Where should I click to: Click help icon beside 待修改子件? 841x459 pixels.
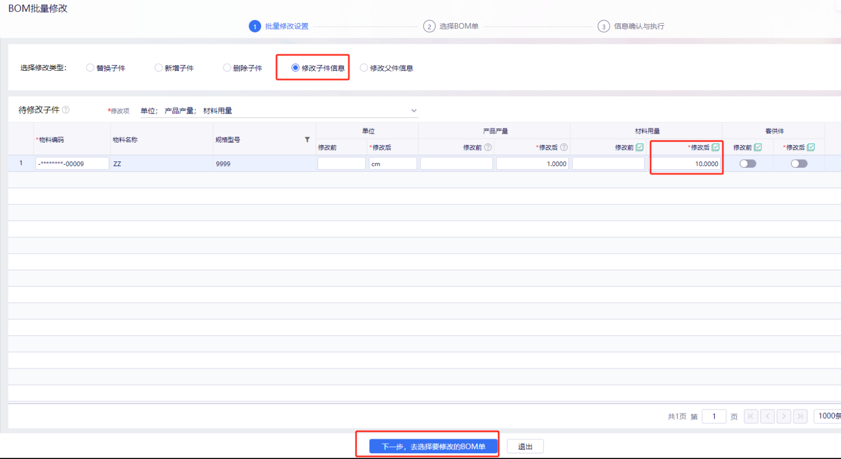tap(66, 110)
